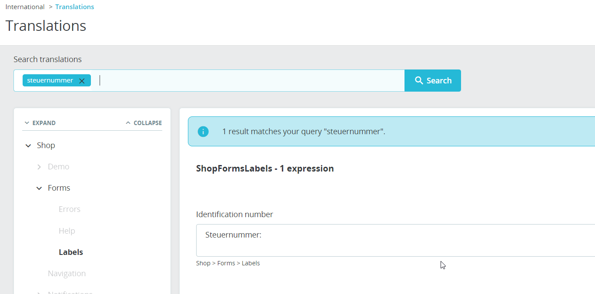This screenshot has width=595, height=294.
Task: Select Errors under Forms
Action: [70, 209]
